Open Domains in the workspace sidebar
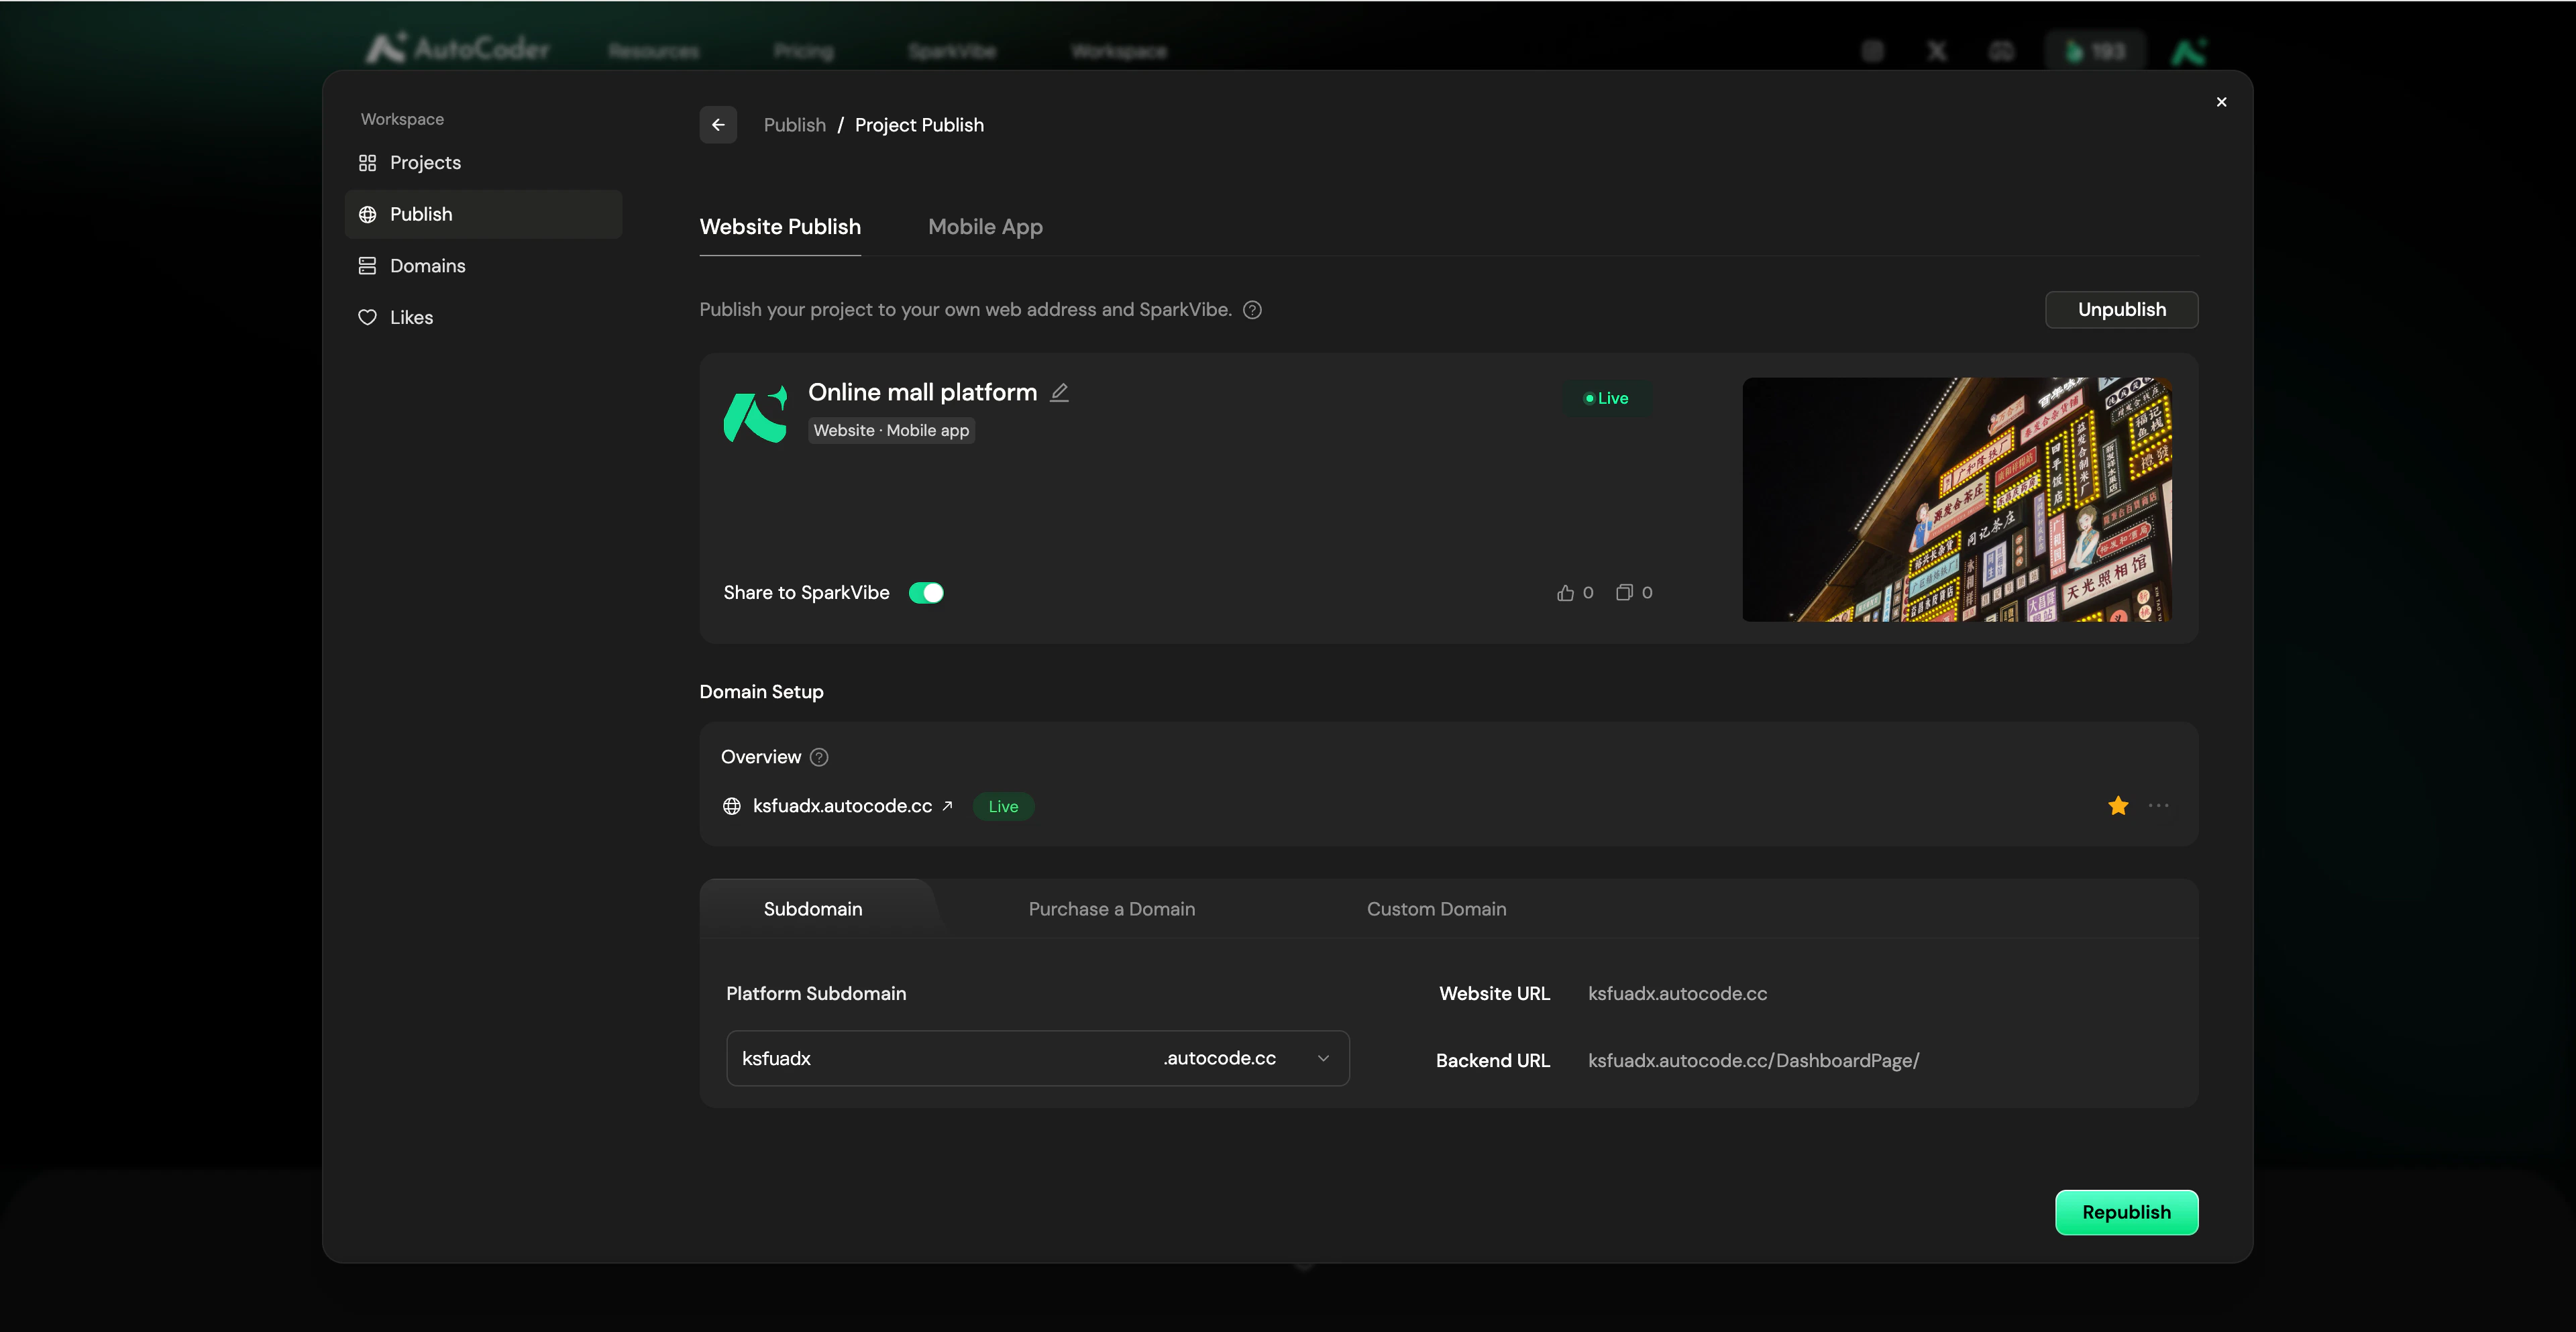 point(427,266)
